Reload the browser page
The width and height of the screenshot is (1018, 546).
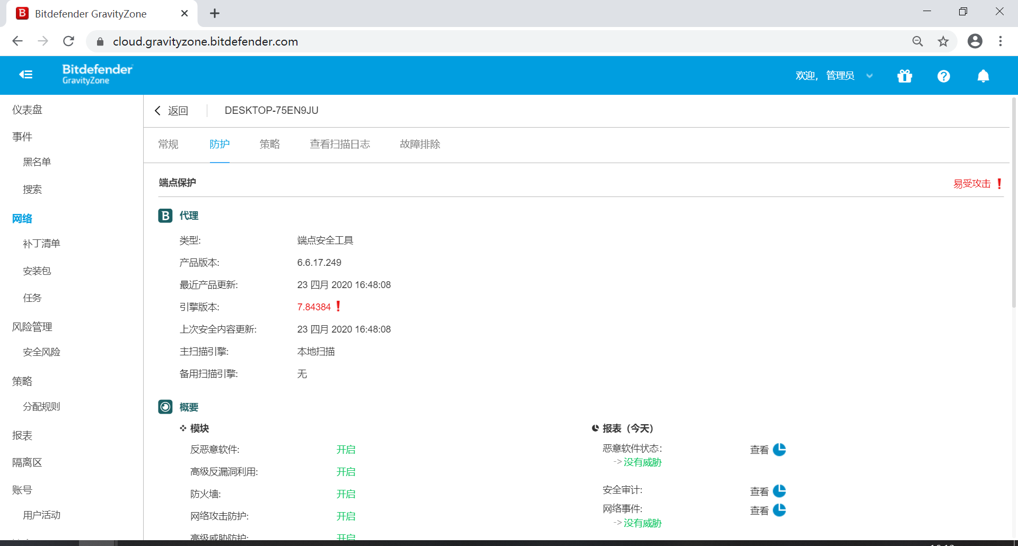point(68,41)
